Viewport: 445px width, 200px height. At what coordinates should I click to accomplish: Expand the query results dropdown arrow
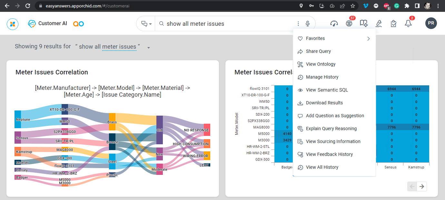pos(149,48)
